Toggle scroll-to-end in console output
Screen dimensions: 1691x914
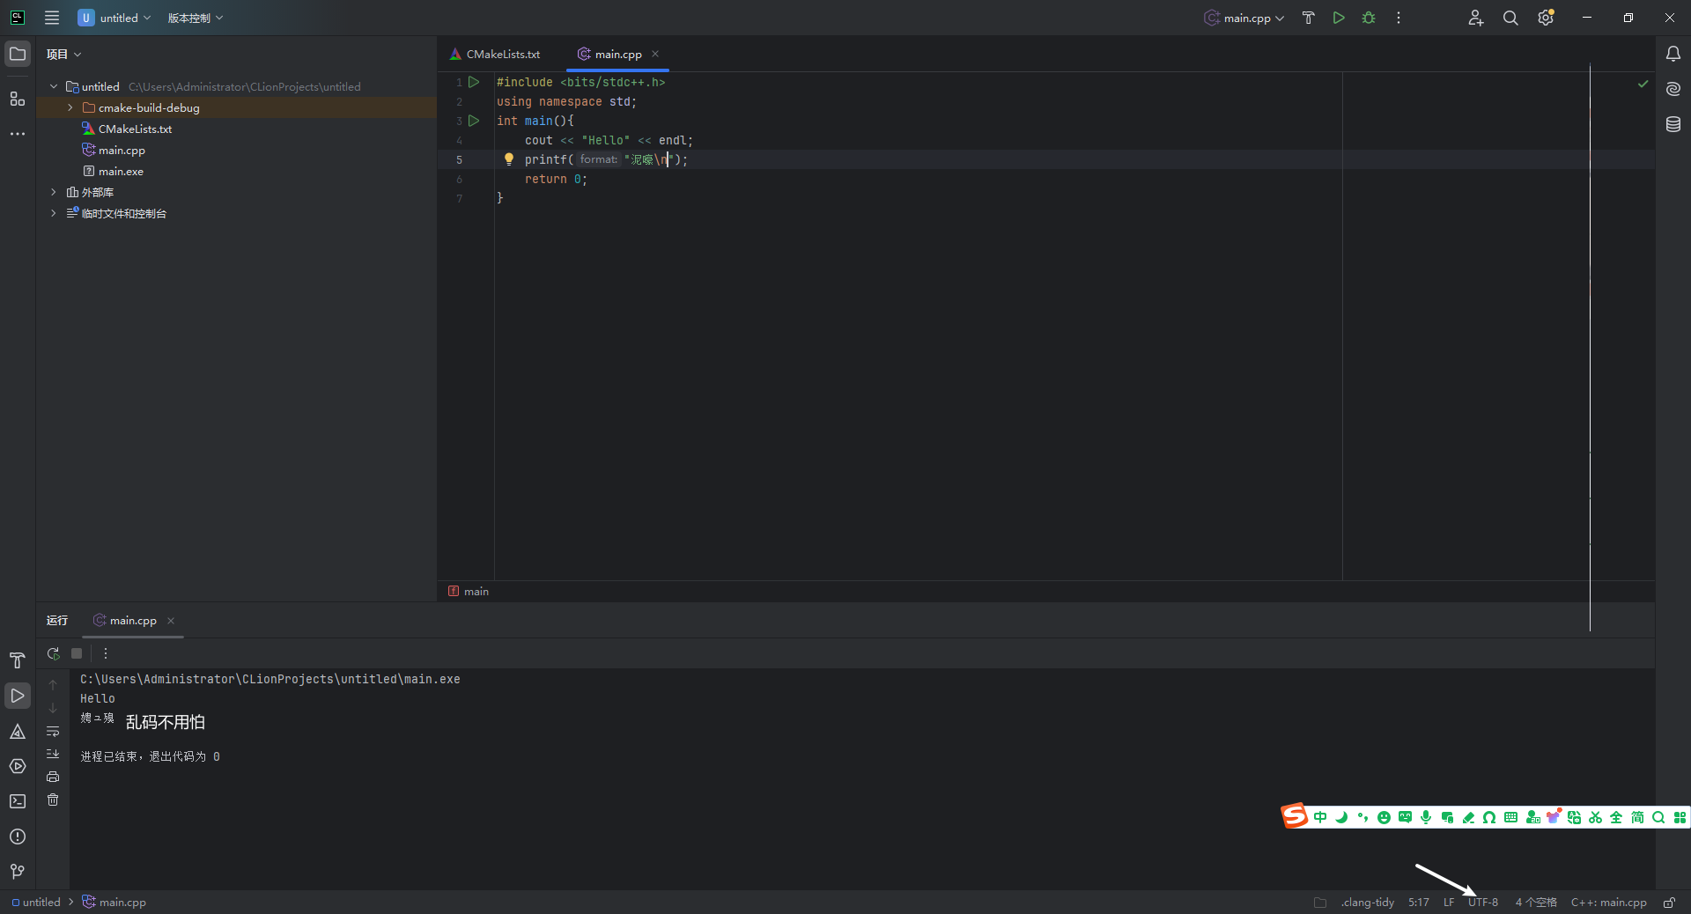(x=53, y=754)
